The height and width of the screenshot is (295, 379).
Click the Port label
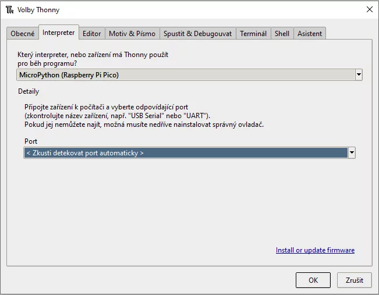point(31,141)
